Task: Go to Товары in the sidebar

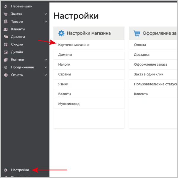Action: pyautogui.click(x=17, y=22)
